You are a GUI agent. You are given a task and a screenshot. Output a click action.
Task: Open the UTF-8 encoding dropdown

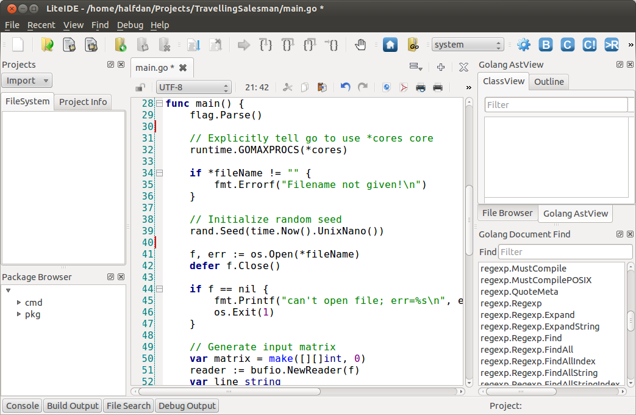193,87
